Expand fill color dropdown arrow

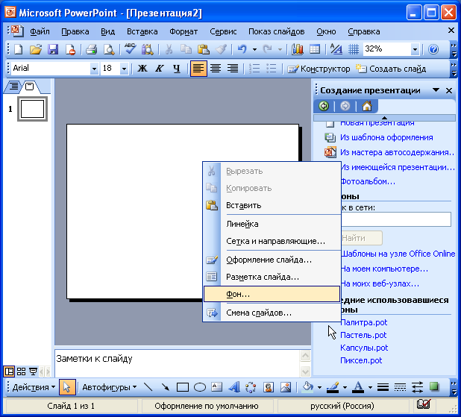click(319, 387)
